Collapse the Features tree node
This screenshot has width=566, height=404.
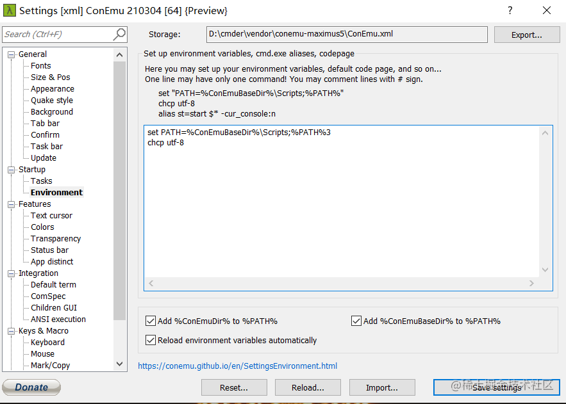click(x=12, y=204)
